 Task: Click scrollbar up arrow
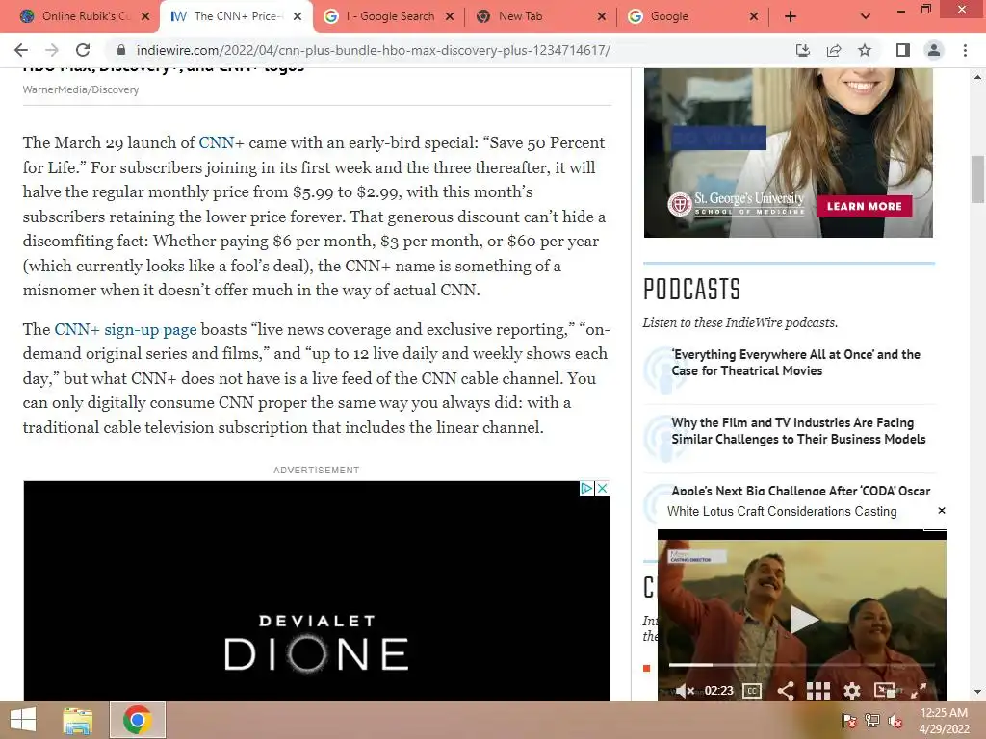(977, 77)
